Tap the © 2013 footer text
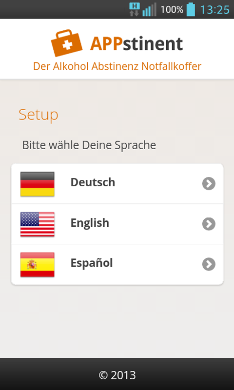The height and width of the screenshot is (390, 234). 117,375
